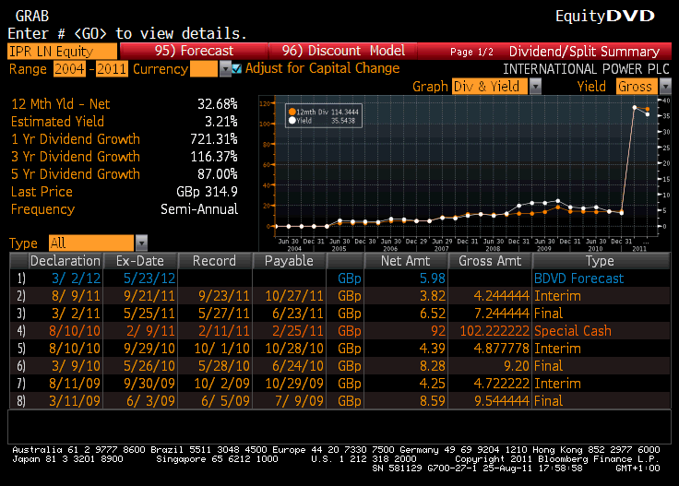The image size is (679, 486).
Task: Select the Type All field
Action: (91, 243)
